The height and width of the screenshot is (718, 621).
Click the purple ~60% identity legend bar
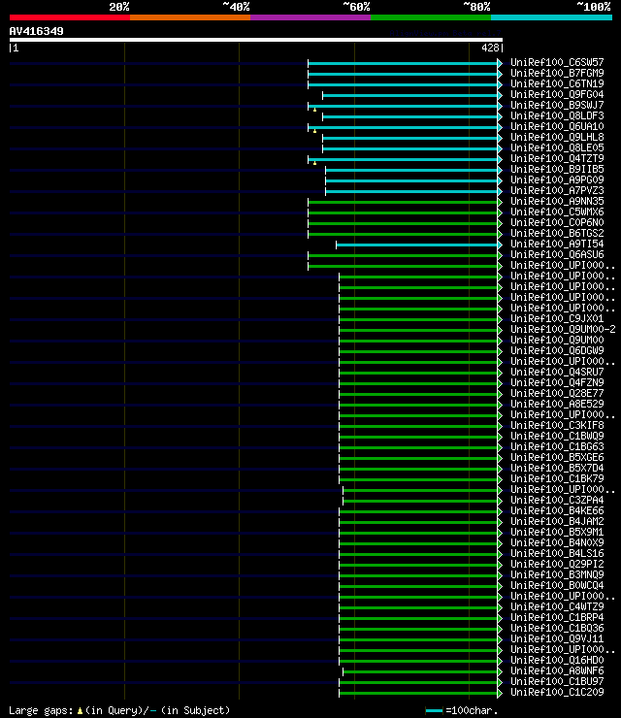(x=310, y=17)
